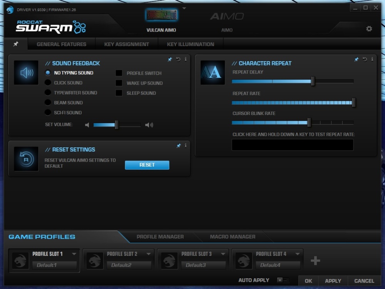Pin the Sound Feedback panel

pyautogui.click(x=170, y=59)
